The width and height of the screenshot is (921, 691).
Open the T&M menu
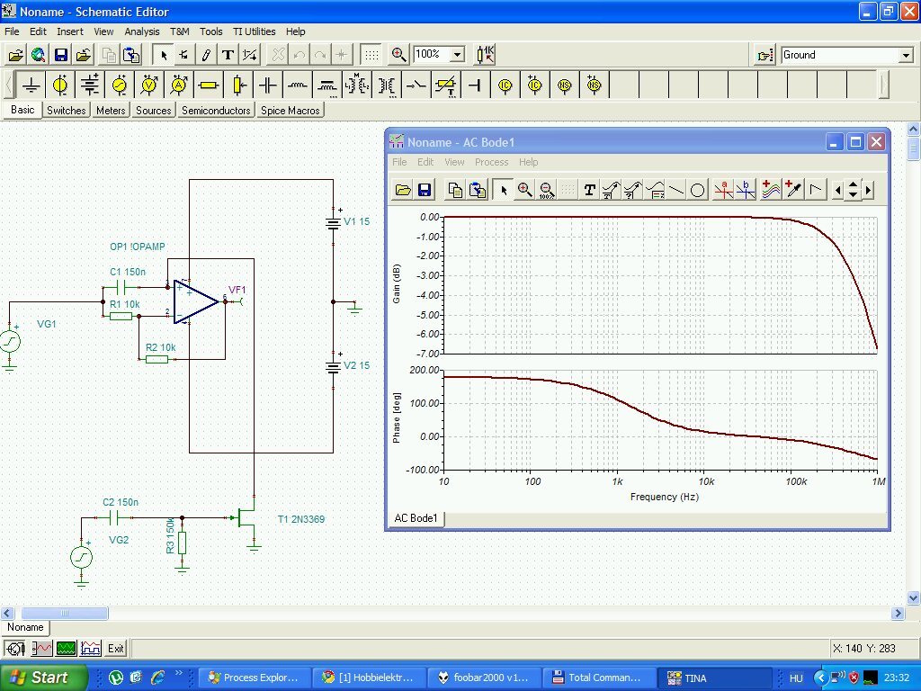tap(179, 31)
